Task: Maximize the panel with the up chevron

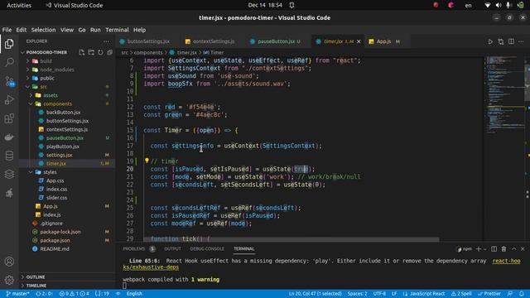Action: [x=513, y=249]
